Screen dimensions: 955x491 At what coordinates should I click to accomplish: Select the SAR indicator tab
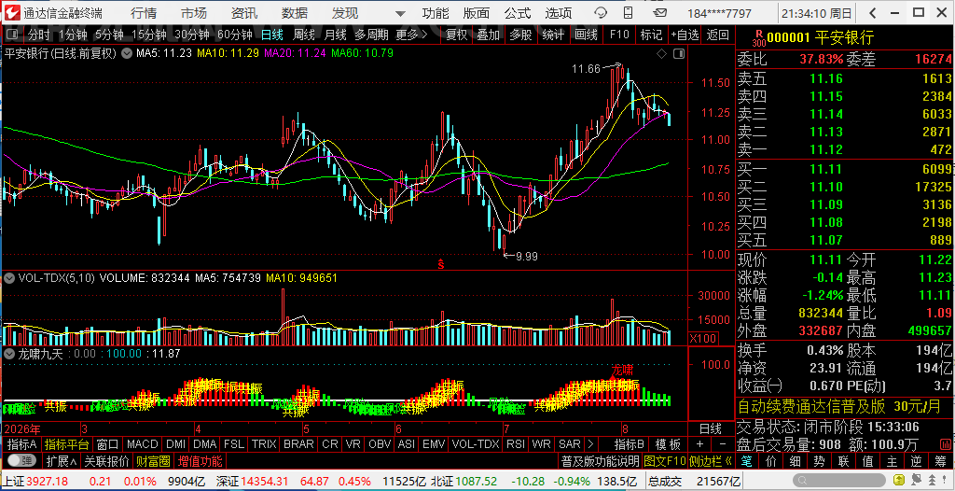coord(570,444)
